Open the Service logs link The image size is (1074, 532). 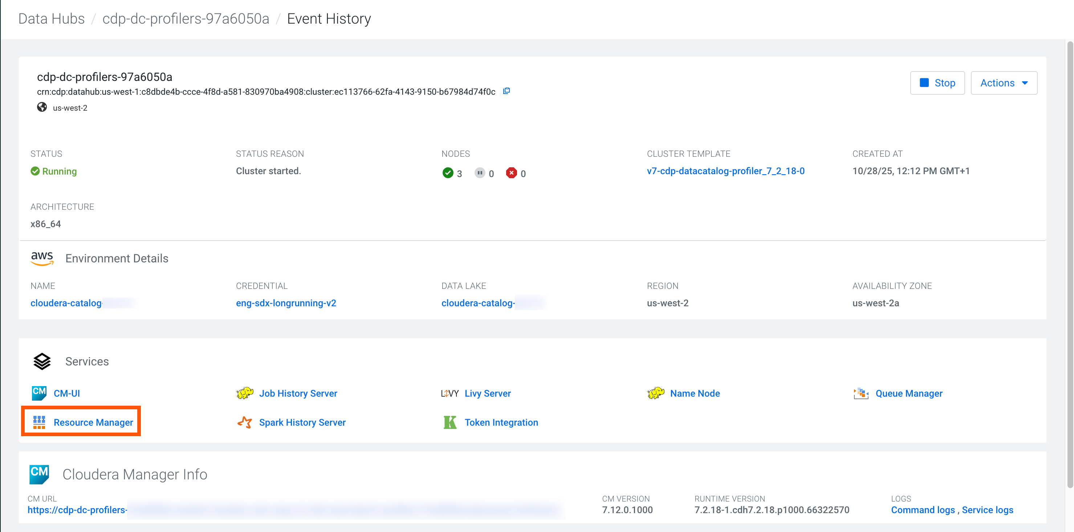[x=987, y=510]
